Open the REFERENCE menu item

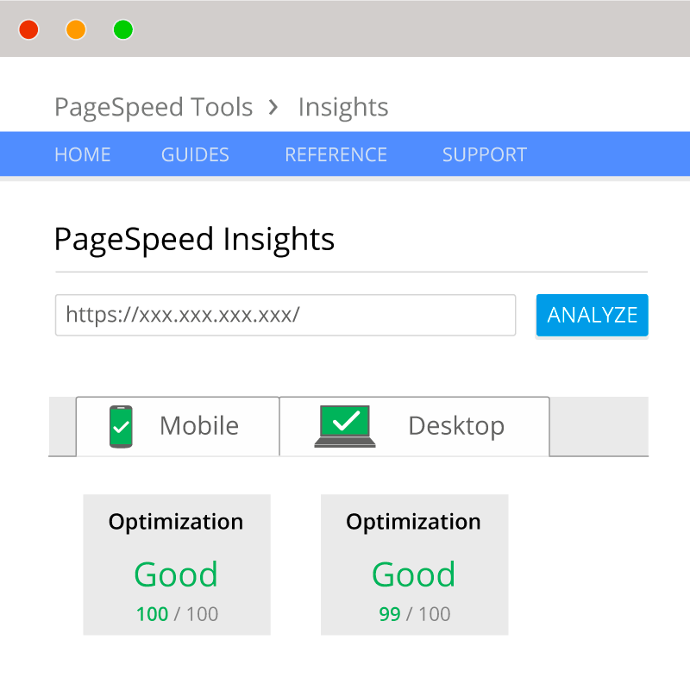(336, 154)
